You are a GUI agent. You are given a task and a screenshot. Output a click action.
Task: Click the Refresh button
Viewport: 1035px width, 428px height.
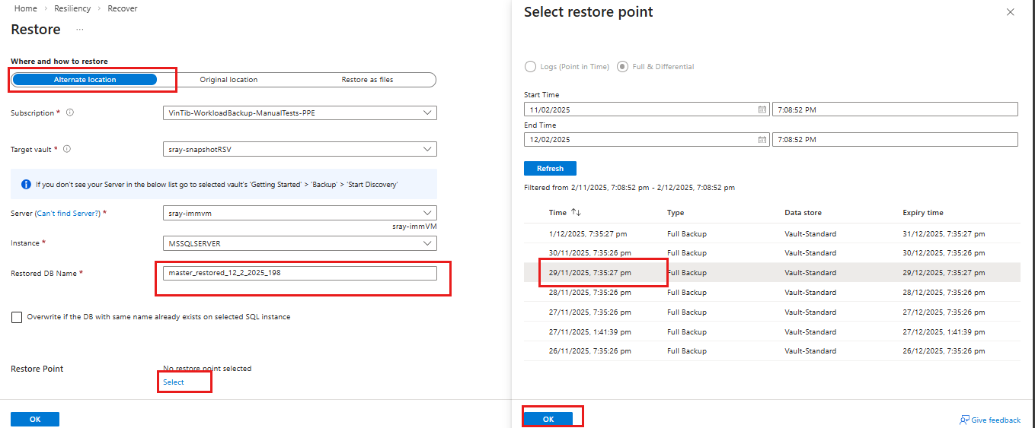point(550,168)
